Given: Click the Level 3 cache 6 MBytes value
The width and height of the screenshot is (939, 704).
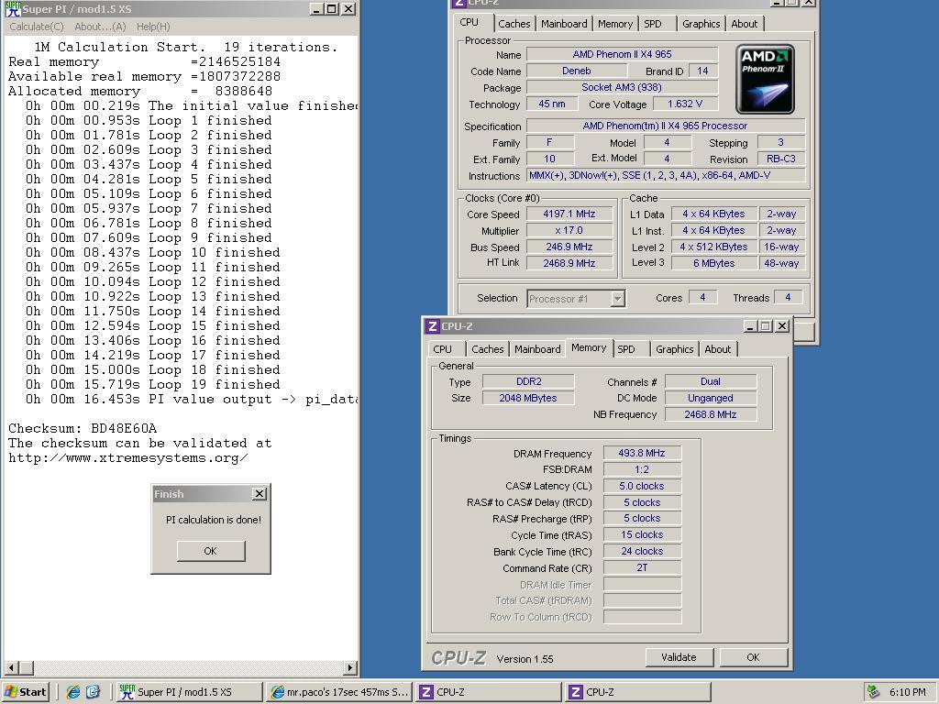Looking at the screenshot, I should 713,263.
